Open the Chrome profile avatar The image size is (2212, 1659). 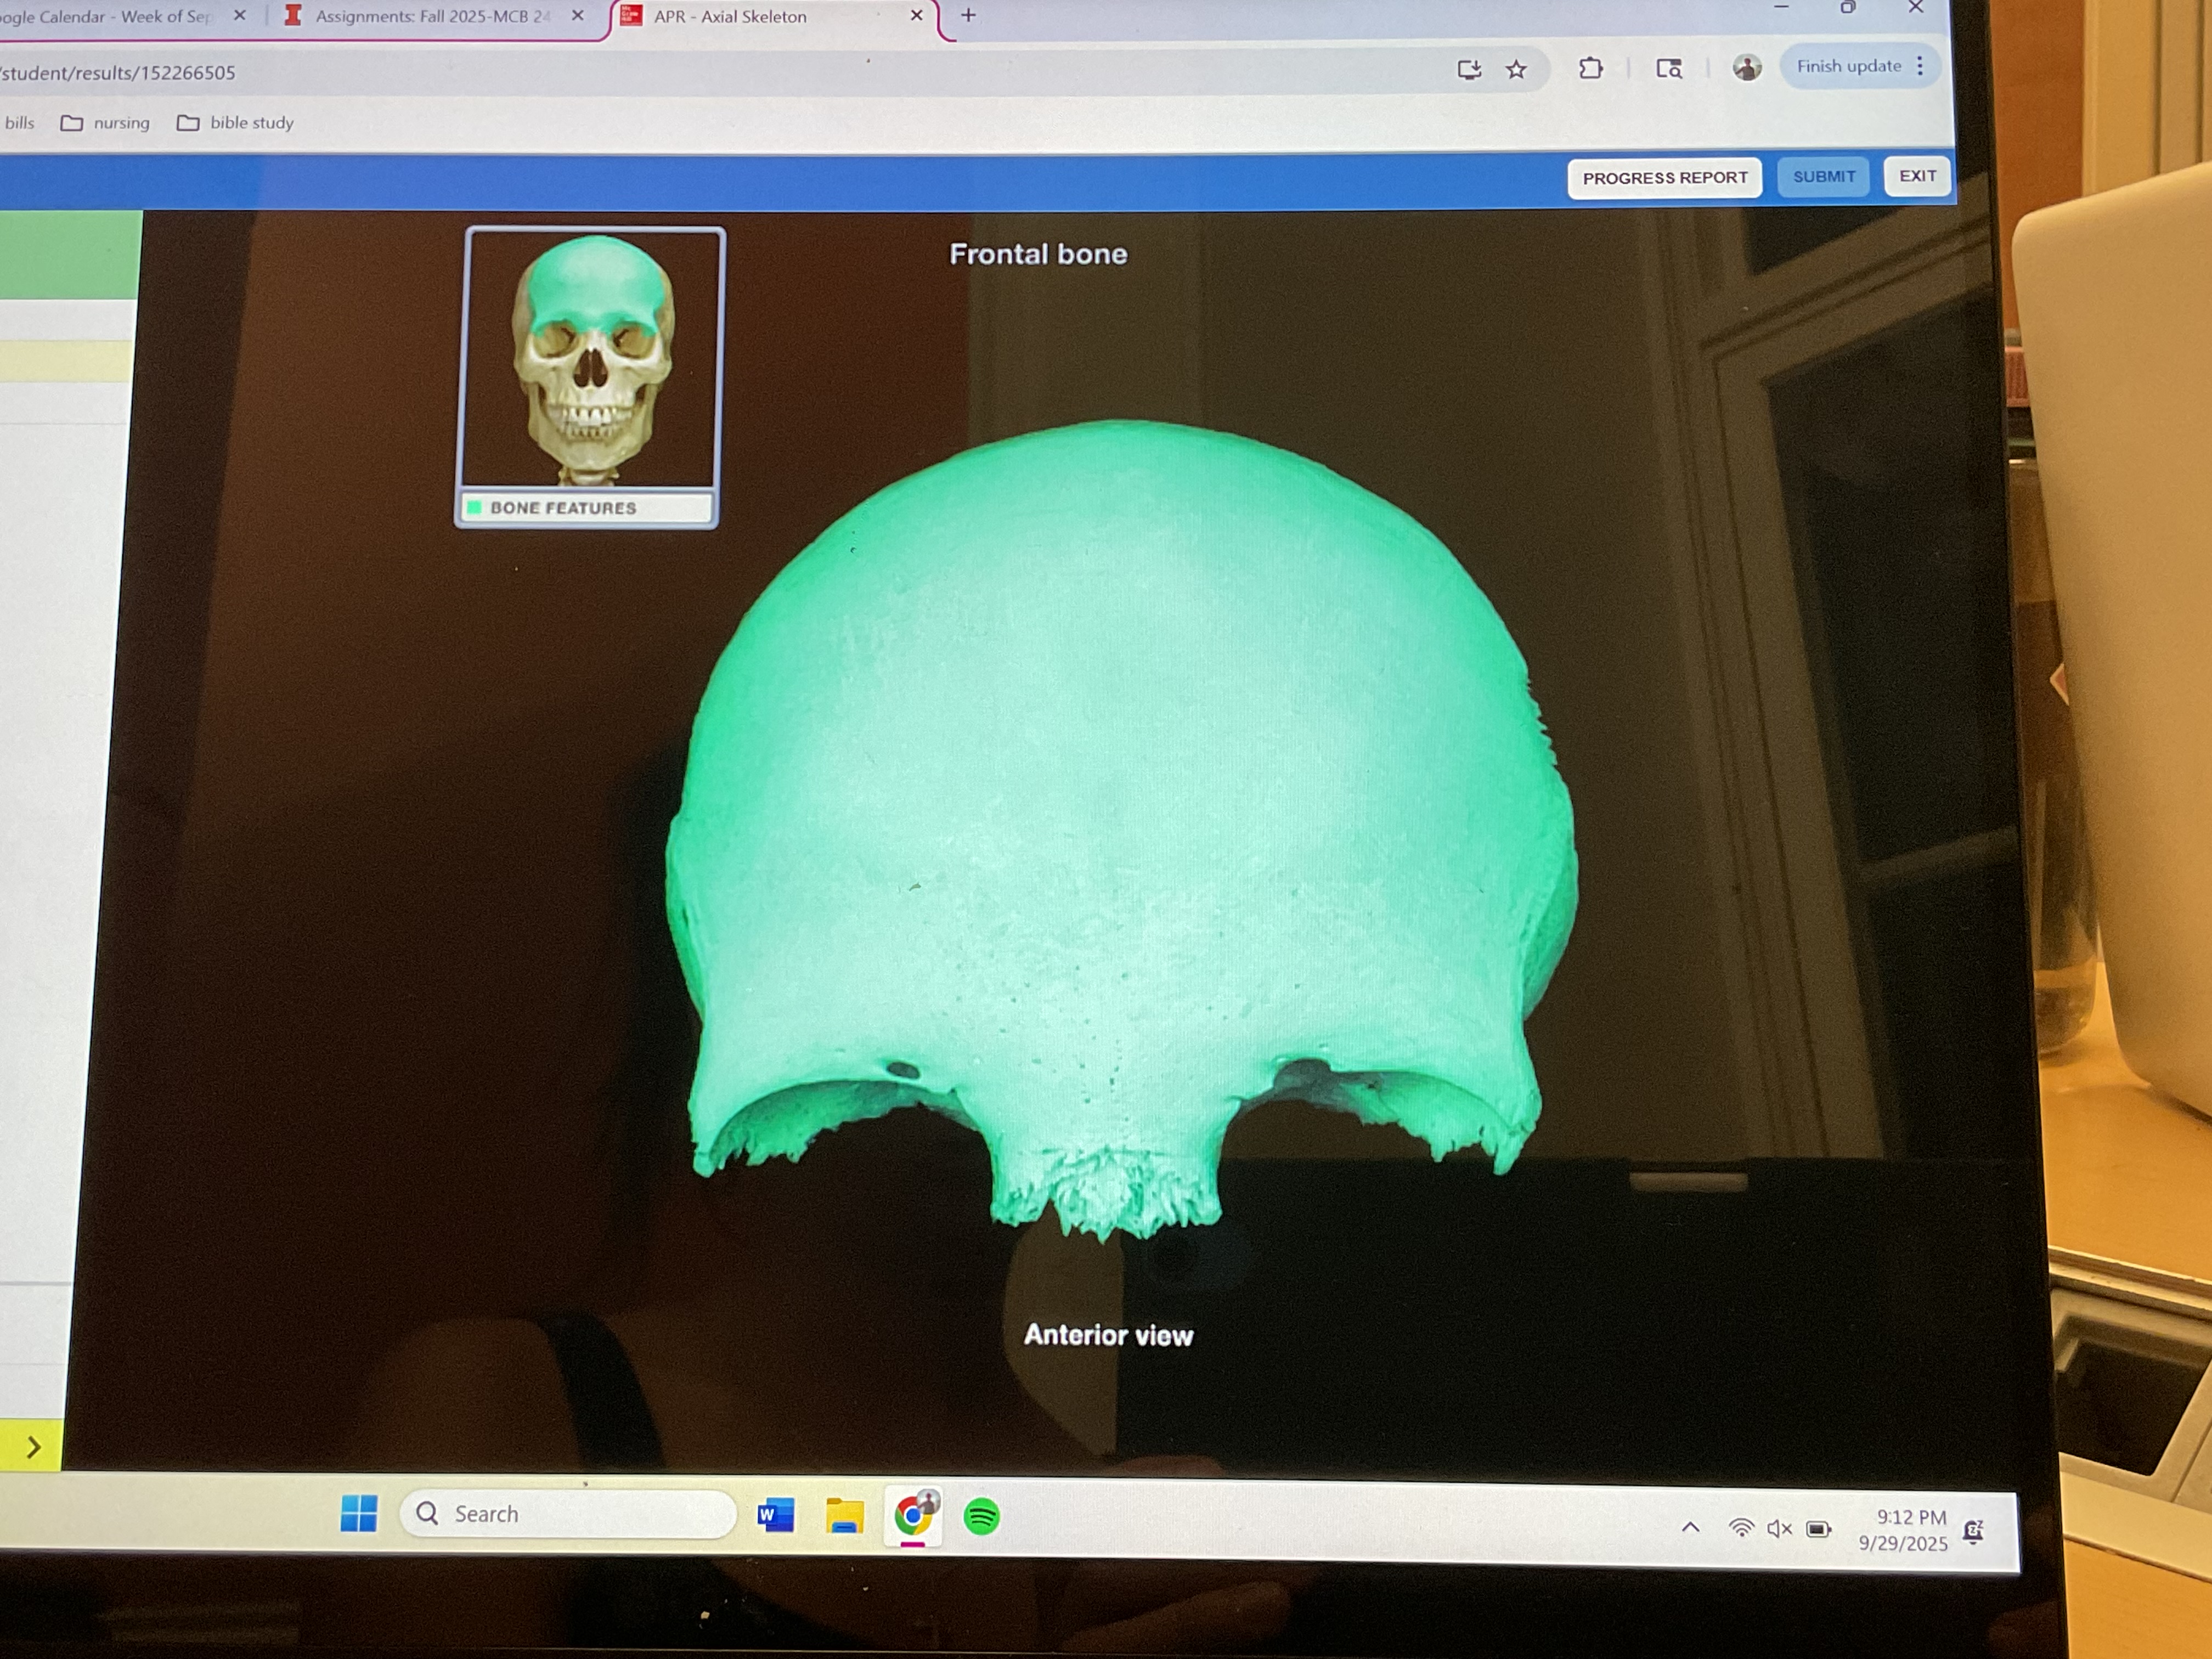(1746, 68)
